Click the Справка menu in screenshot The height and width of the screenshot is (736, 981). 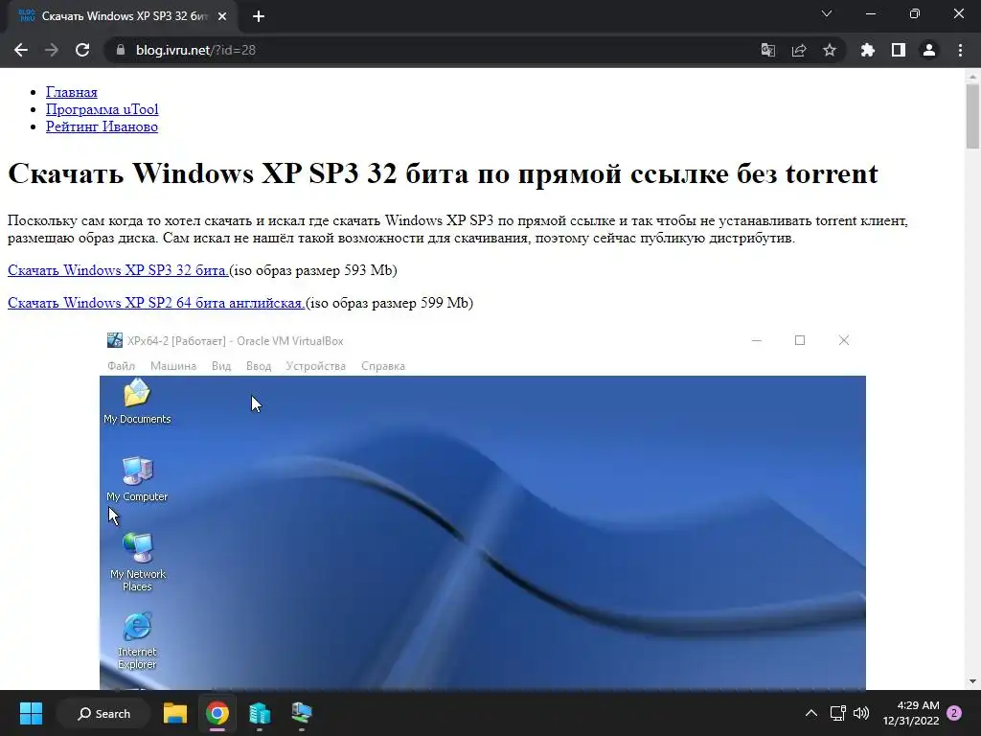[383, 366]
